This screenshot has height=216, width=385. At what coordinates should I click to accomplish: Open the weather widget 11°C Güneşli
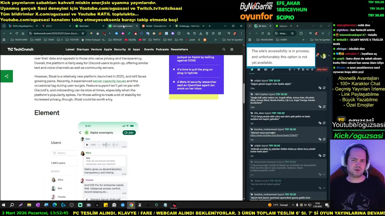[x=278, y=205]
